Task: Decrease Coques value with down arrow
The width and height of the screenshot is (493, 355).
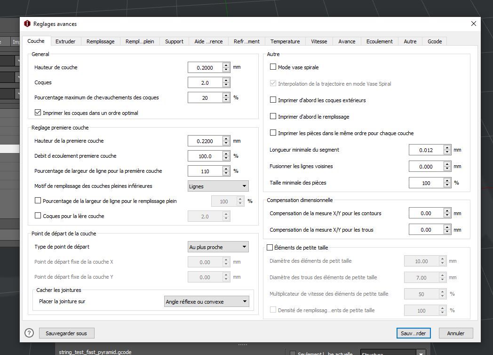Action: [x=226, y=85]
